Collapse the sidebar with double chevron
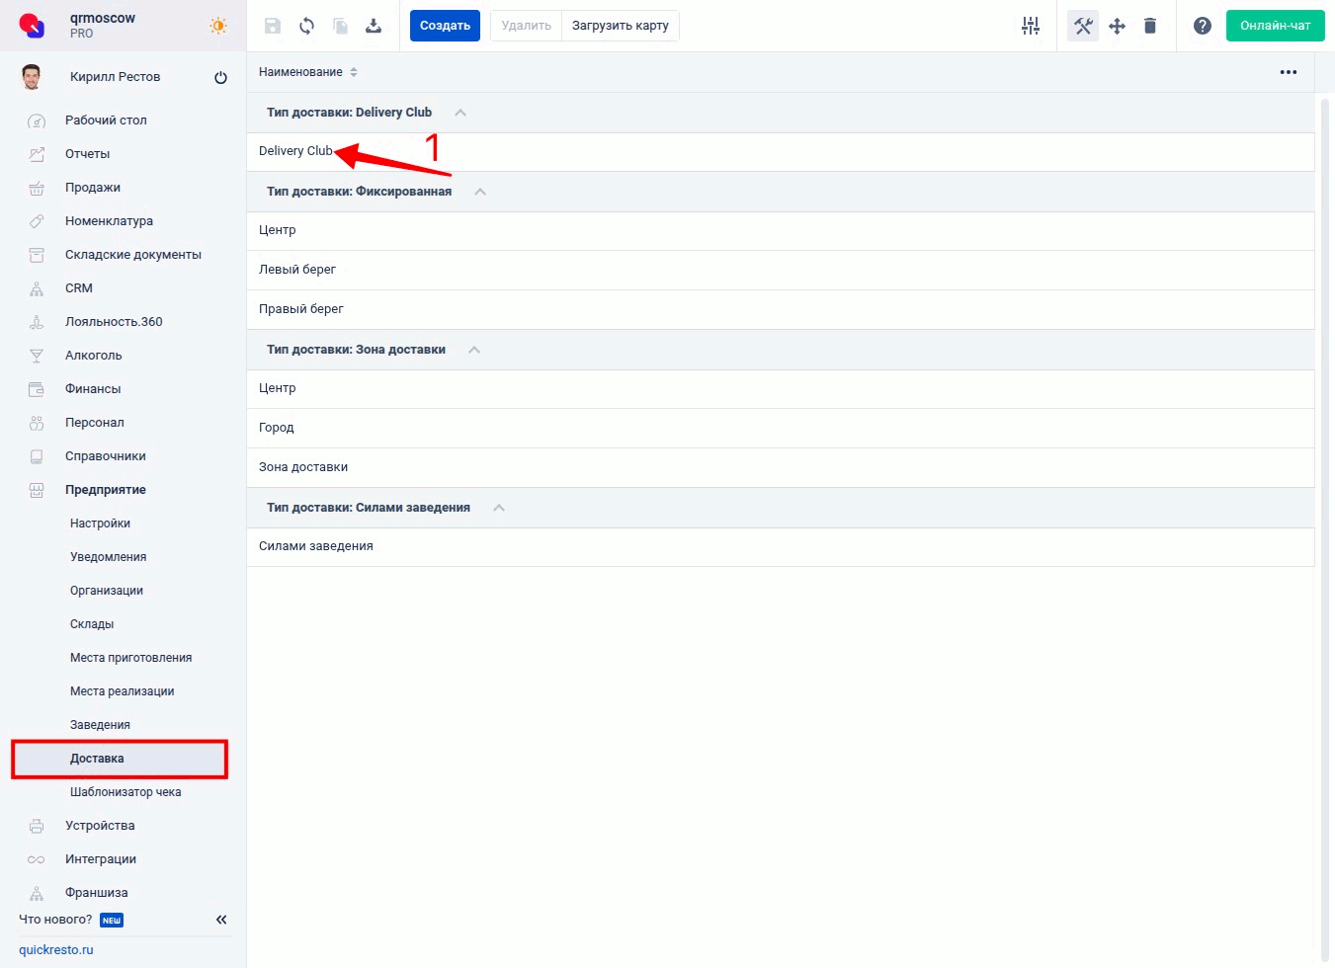 [x=221, y=920]
